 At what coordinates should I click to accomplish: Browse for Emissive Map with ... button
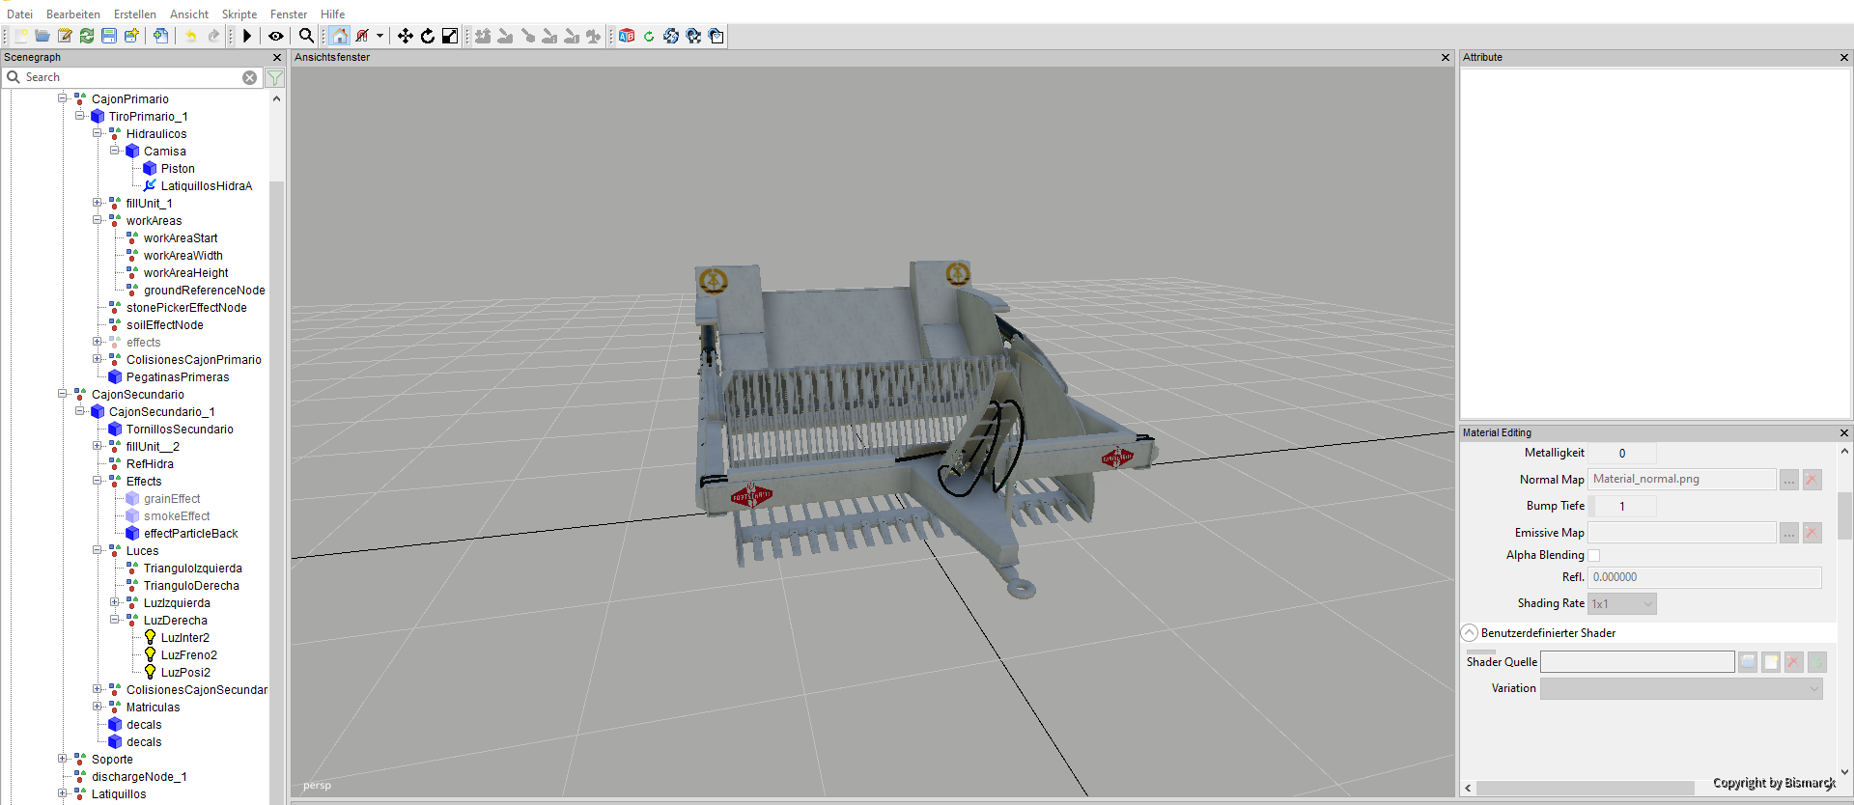(1789, 533)
